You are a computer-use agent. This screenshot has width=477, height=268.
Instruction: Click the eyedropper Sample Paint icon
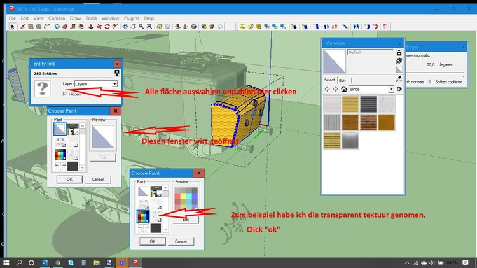[399, 79]
